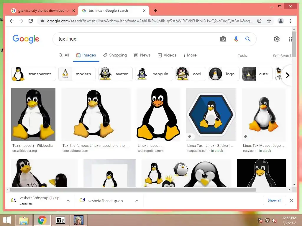Filter by the modern chip
Screen dimensions: 302x226
click(x=77, y=74)
